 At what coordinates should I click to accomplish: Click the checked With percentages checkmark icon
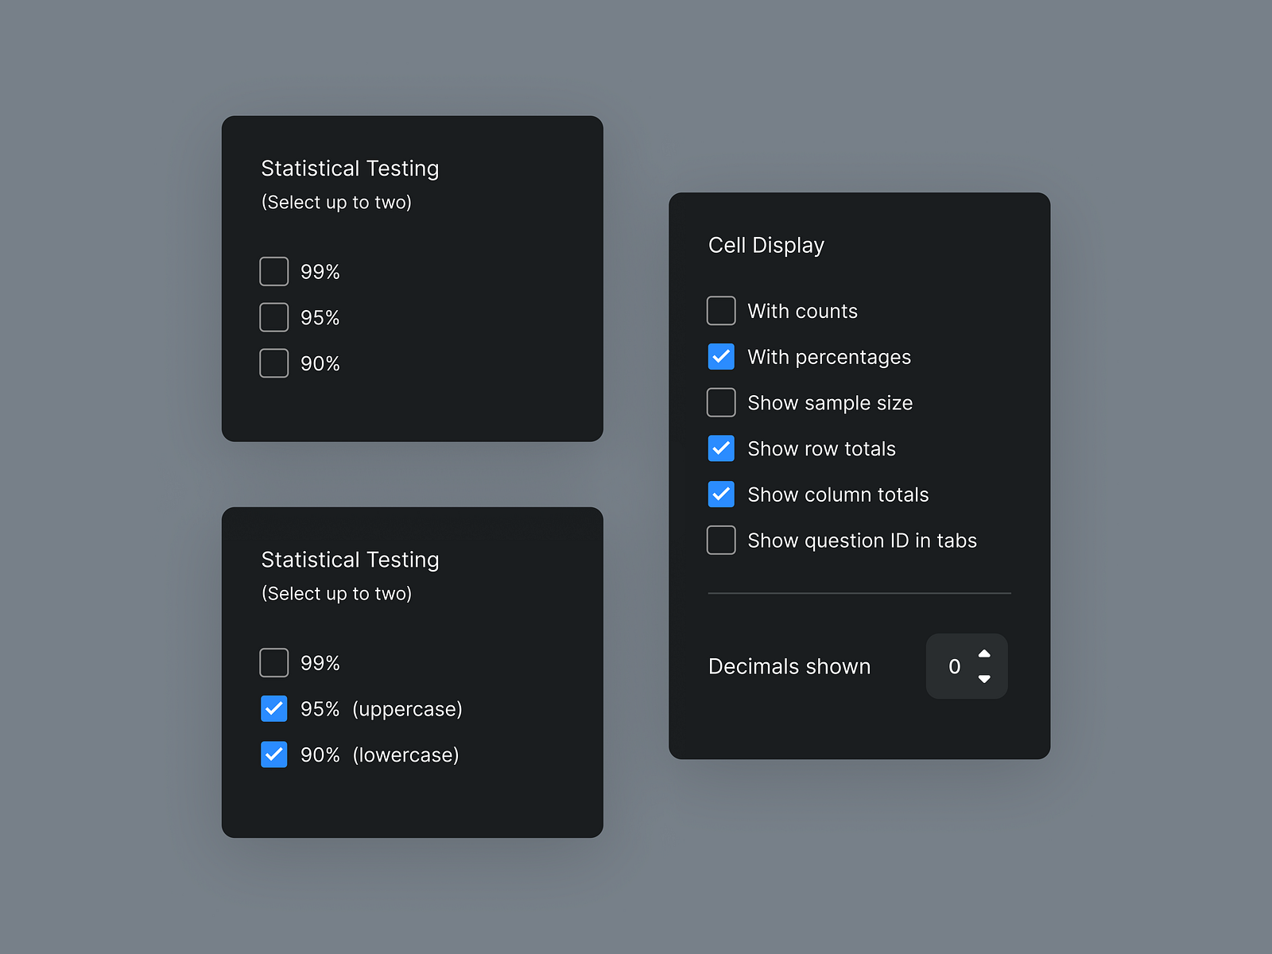tap(721, 357)
